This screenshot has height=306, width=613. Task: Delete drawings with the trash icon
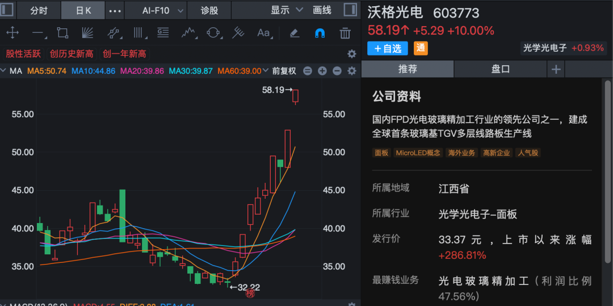coord(345,33)
